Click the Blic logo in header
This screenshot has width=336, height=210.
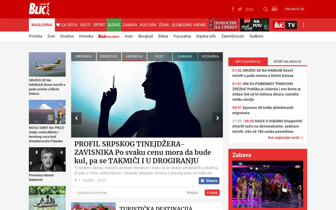click(x=39, y=9)
